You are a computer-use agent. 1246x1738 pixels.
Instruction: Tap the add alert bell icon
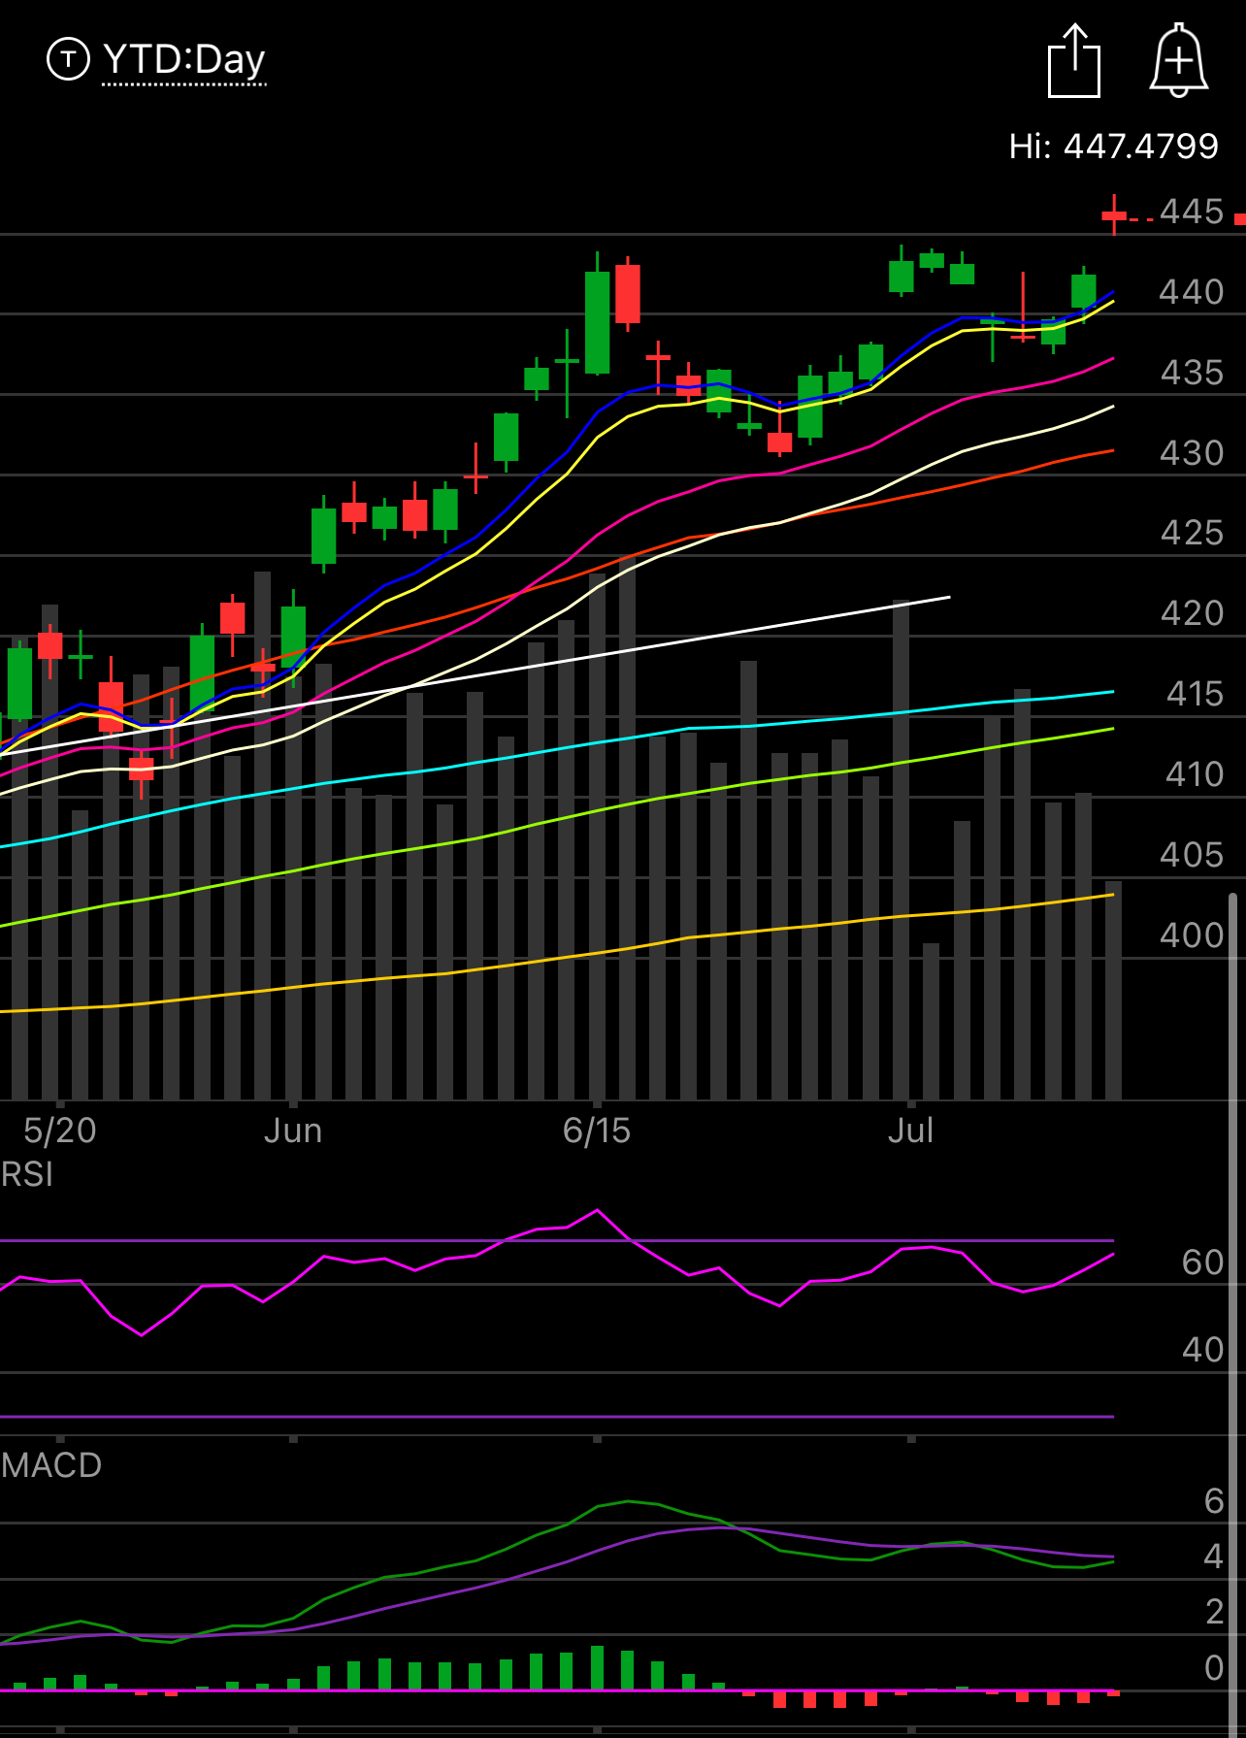pyautogui.click(x=1179, y=60)
